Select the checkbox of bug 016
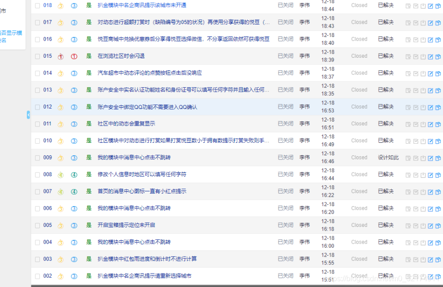 pos(37,39)
